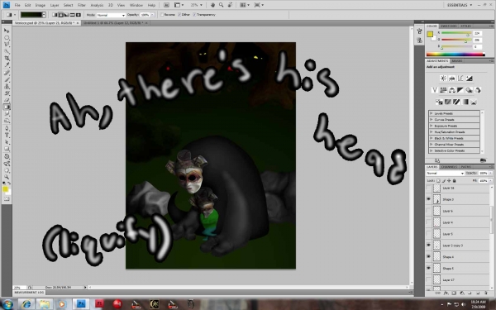
Task: Add a Color Balance adjustment
Action: point(451,90)
